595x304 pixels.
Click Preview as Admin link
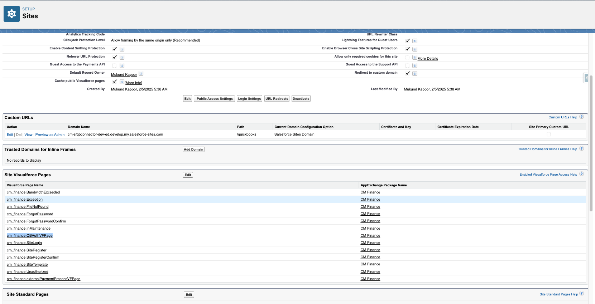click(50, 135)
